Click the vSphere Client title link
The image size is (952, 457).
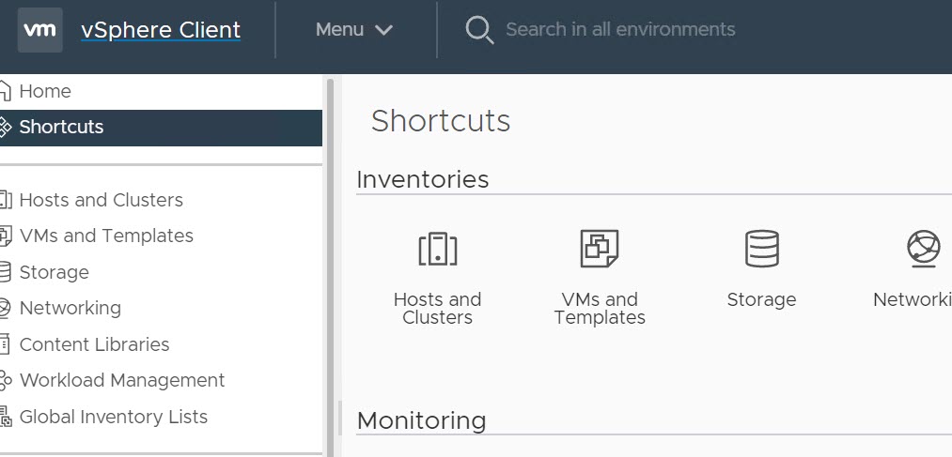[161, 30]
